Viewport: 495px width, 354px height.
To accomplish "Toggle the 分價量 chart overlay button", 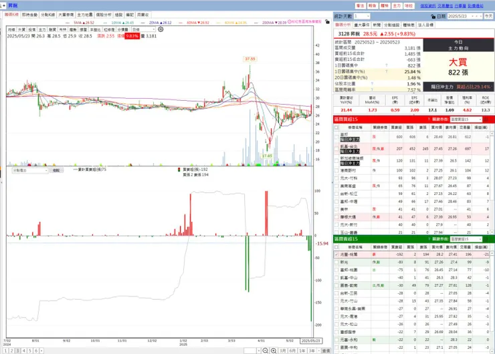I will tap(123, 29).
